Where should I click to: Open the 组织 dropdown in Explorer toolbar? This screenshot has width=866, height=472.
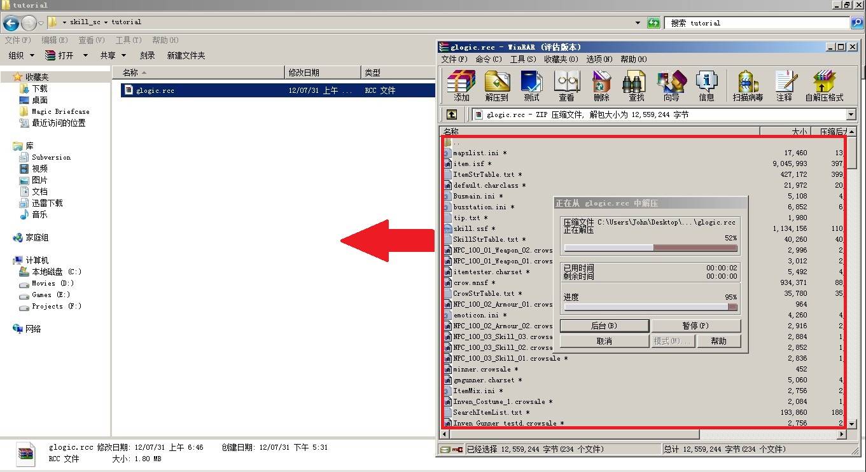coord(21,55)
